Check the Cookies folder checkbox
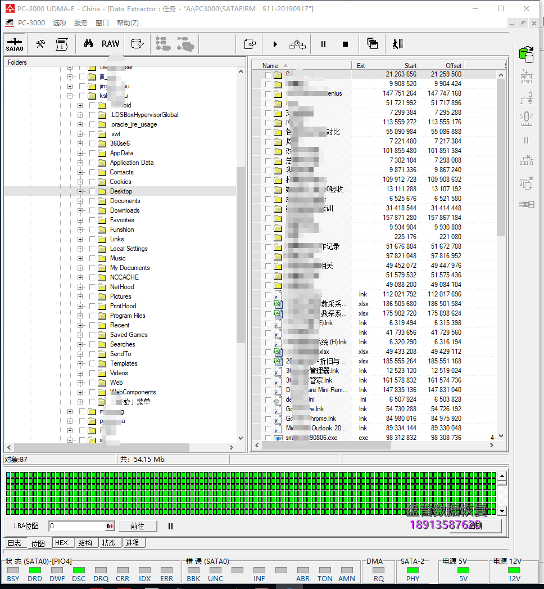Image resolution: width=544 pixels, height=589 pixels. [x=92, y=182]
